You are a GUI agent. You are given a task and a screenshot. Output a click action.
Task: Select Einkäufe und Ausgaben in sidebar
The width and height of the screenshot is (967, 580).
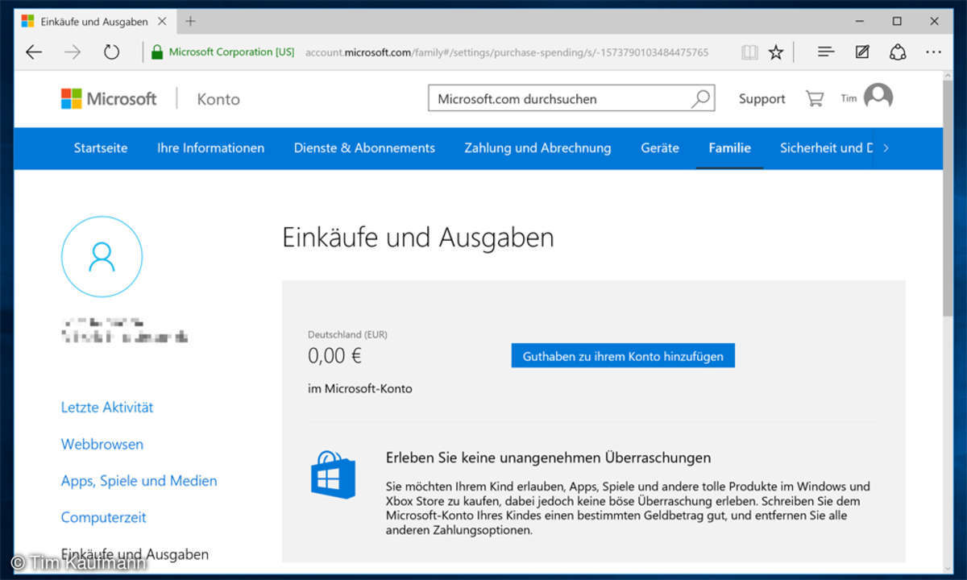pos(135,554)
